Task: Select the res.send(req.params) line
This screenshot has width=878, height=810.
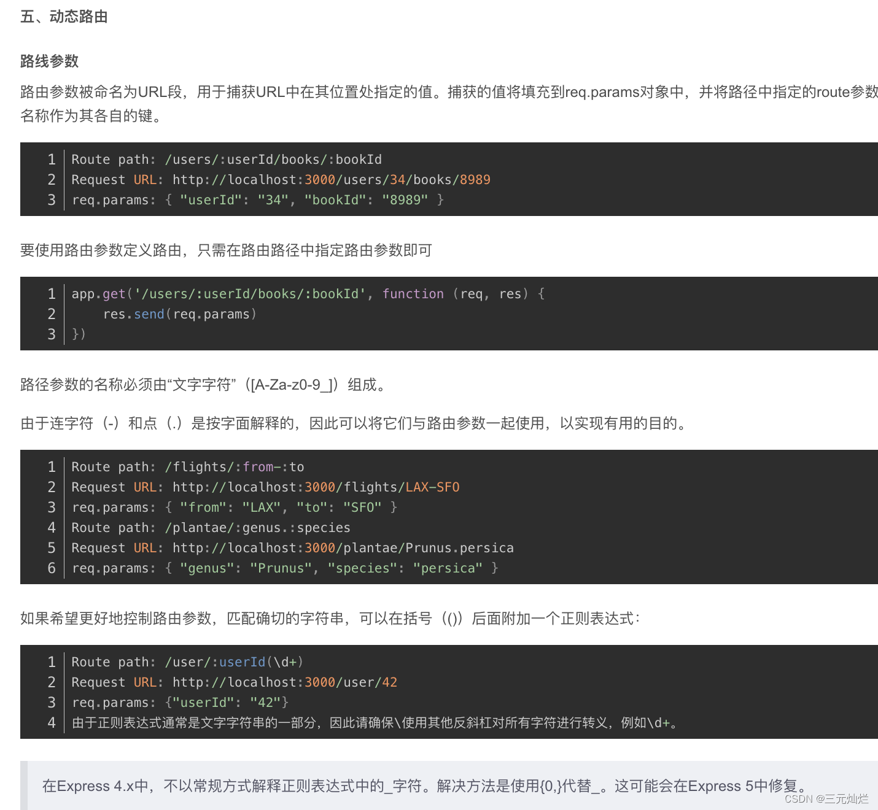Action: (180, 314)
